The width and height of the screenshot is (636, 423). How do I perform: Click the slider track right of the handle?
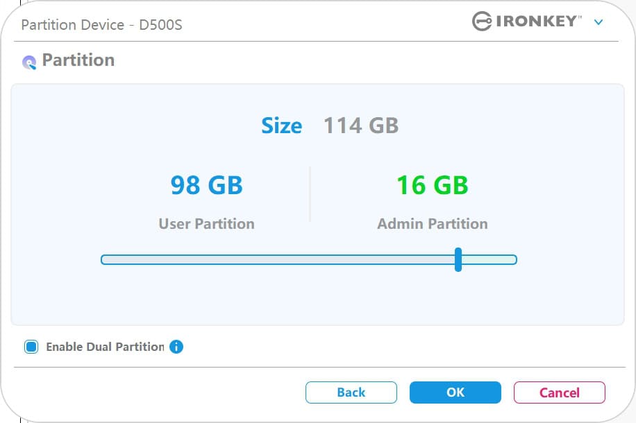pyautogui.click(x=489, y=259)
